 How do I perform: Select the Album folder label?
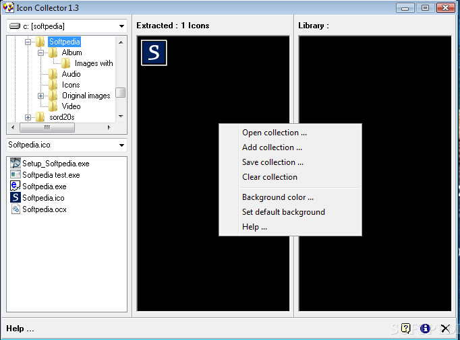click(72, 53)
